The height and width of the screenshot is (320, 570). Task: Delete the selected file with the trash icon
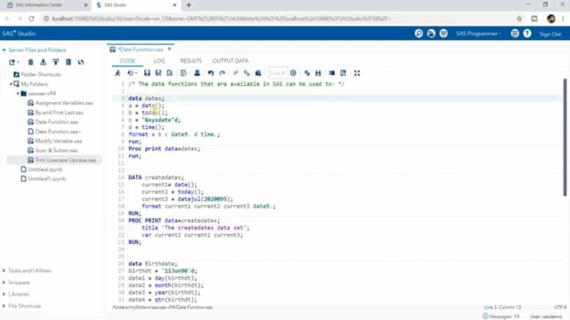(x=30, y=62)
